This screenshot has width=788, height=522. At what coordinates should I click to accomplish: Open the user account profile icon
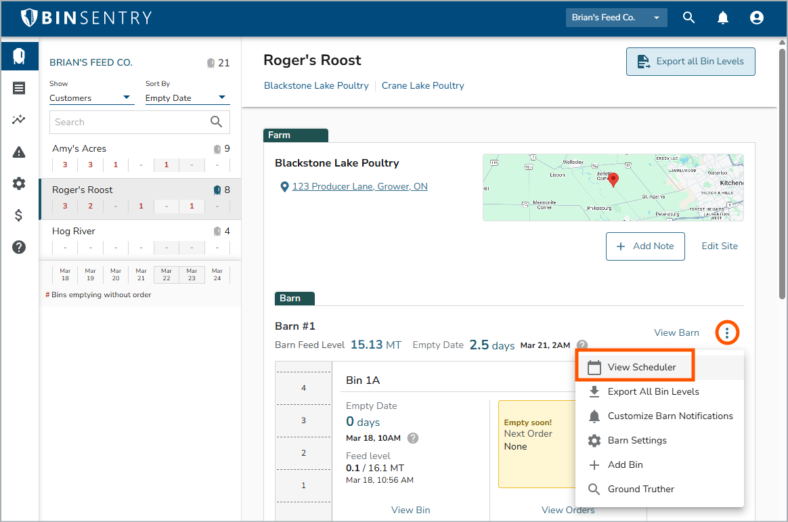pos(756,18)
